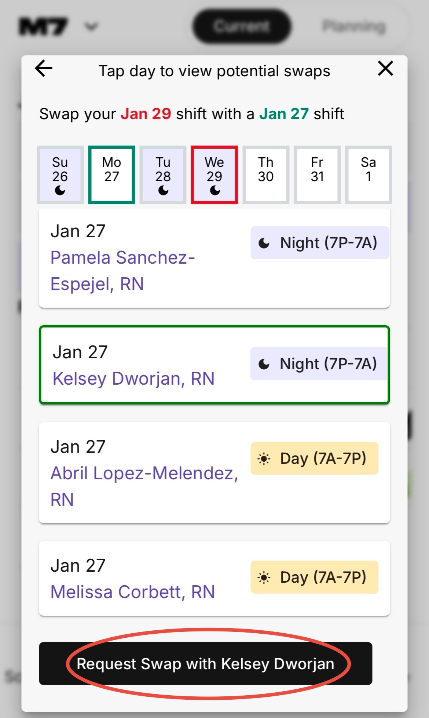Select Thursday 30 day tile
429x718 pixels.
[x=266, y=175]
